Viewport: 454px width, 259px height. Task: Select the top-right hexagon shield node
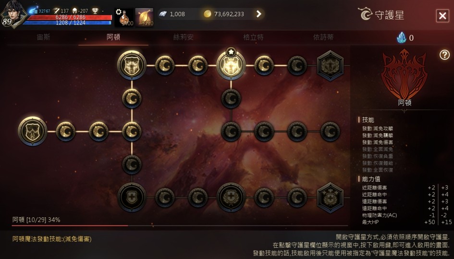click(330, 66)
